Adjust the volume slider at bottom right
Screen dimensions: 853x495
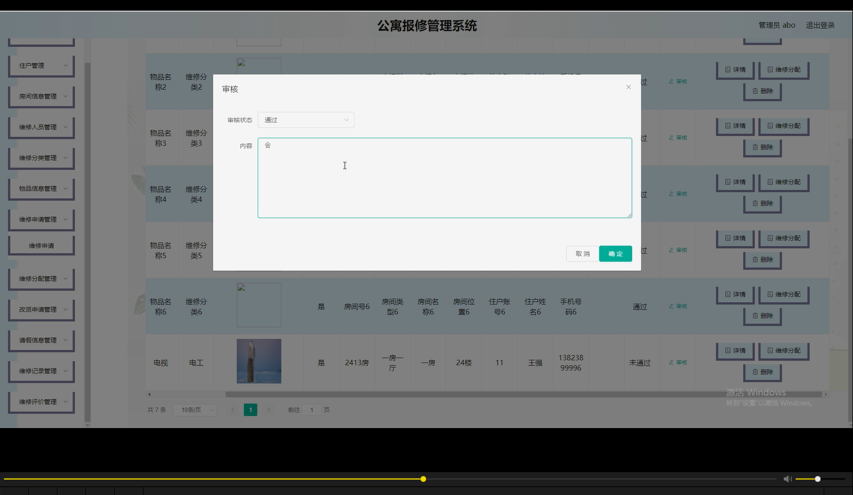(816, 479)
